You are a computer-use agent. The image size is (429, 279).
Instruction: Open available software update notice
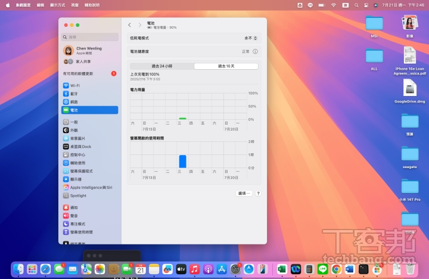(90, 74)
